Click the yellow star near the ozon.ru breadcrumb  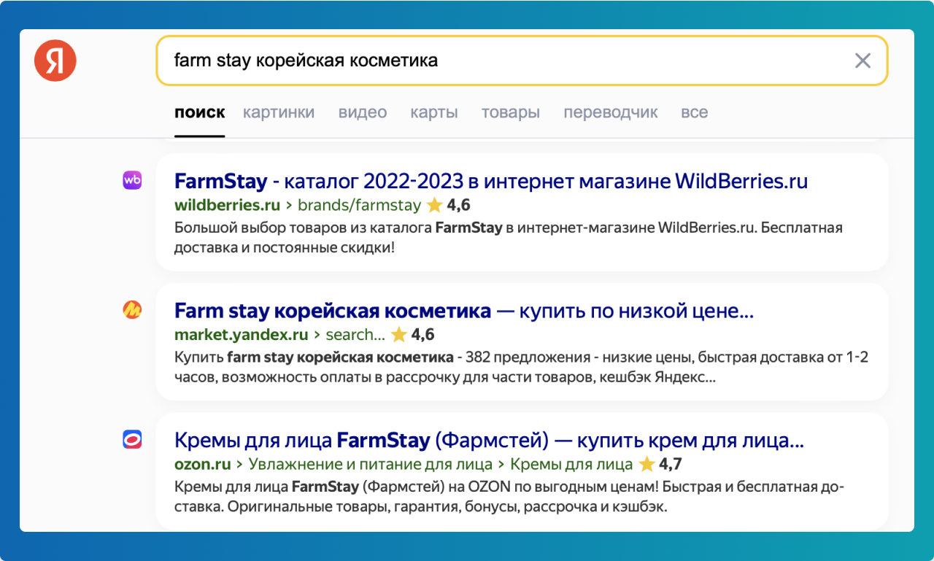point(647,464)
